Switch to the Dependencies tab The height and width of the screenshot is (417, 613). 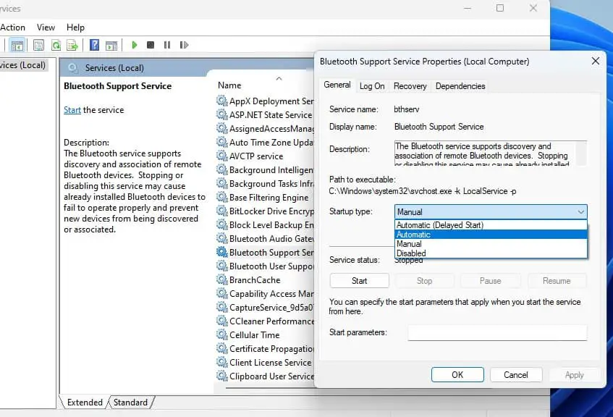(x=460, y=86)
